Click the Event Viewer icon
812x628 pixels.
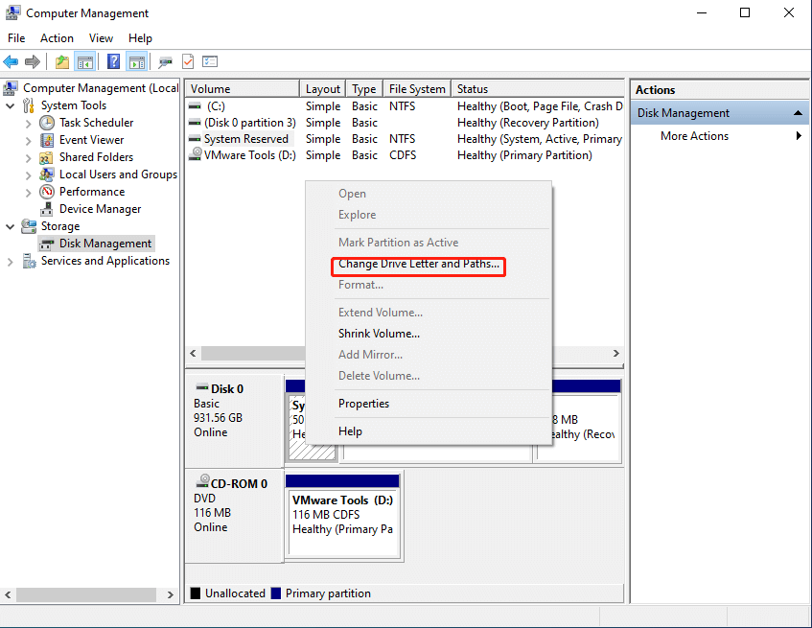47,140
